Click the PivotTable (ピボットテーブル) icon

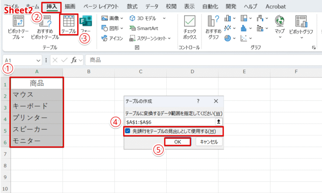tap(18, 21)
